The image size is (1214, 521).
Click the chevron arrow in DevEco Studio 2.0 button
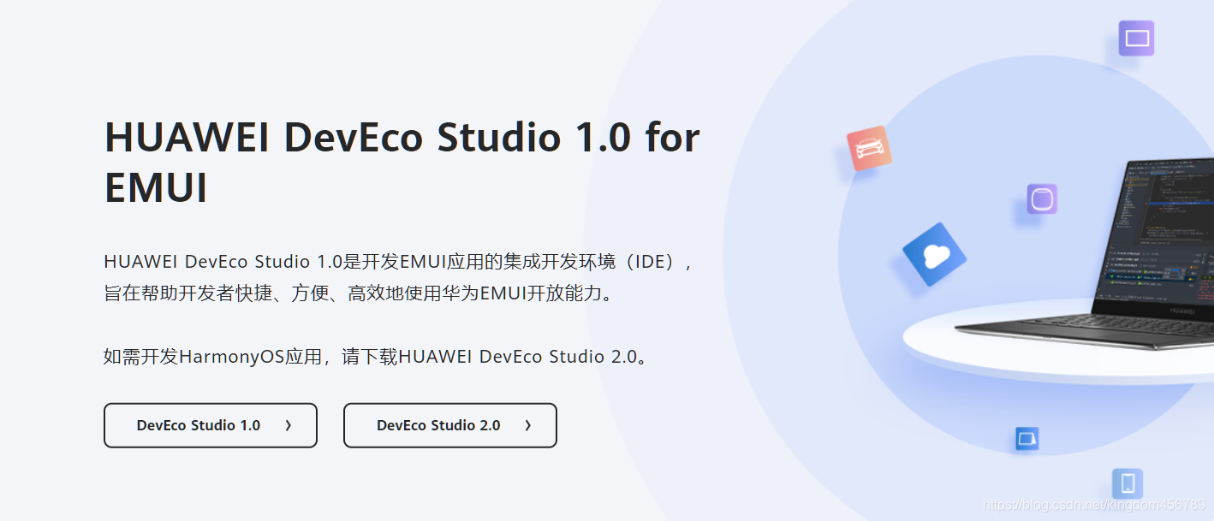click(x=528, y=425)
